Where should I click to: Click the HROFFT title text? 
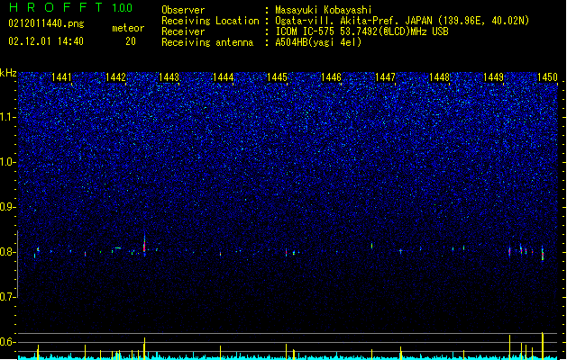point(56,7)
